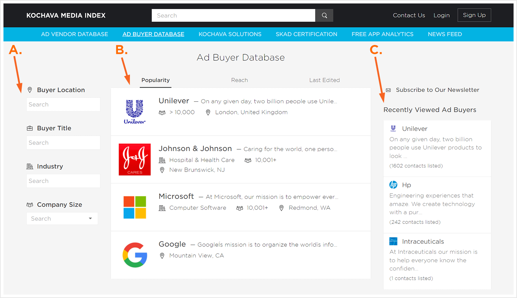Click the Intraceuticals logo icon

pyautogui.click(x=393, y=241)
